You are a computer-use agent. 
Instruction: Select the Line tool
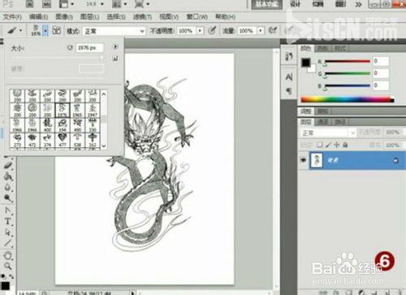coord(8,243)
